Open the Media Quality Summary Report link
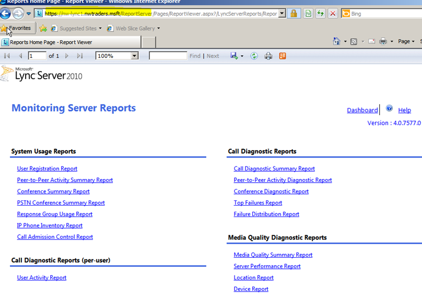The height and width of the screenshot is (298, 422). (x=273, y=255)
